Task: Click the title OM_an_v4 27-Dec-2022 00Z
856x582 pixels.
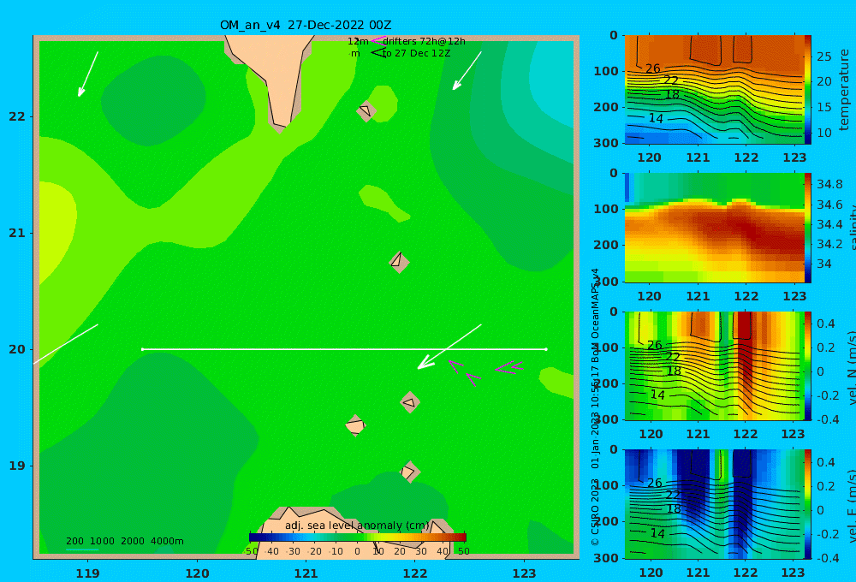Action: tap(306, 25)
